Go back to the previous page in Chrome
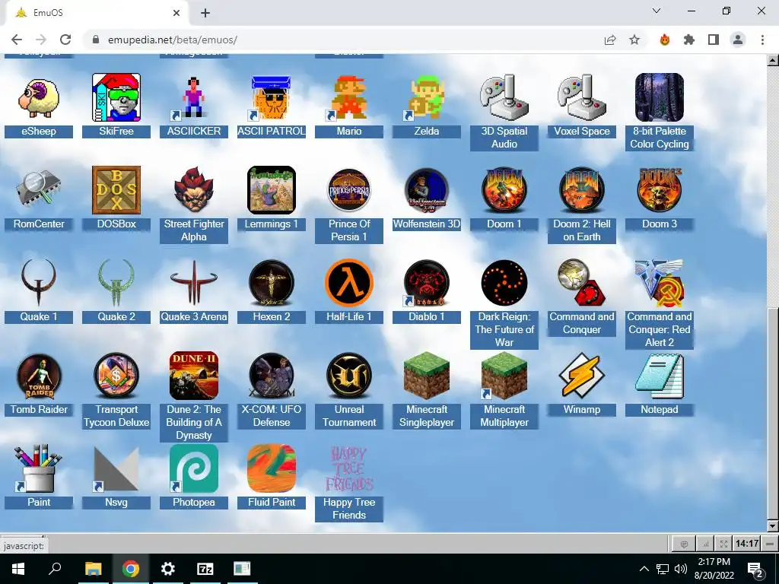The height and width of the screenshot is (584, 779). click(17, 40)
